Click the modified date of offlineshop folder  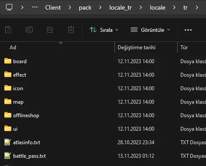tap(136, 115)
